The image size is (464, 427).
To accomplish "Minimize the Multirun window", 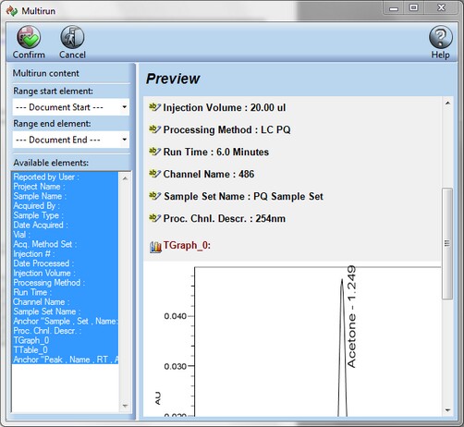I will pyautogui.click(x=394, y=7).
